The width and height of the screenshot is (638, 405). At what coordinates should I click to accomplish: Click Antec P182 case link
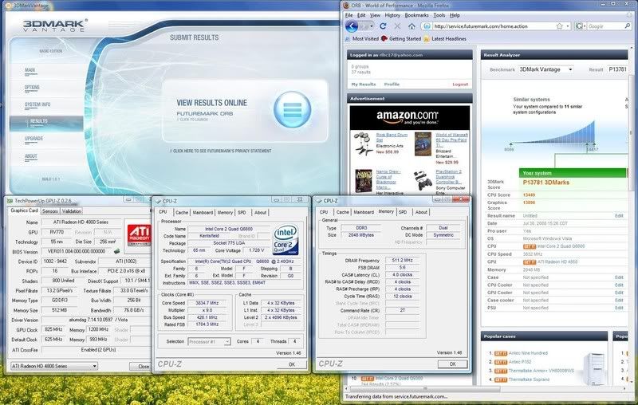[520, 362]
